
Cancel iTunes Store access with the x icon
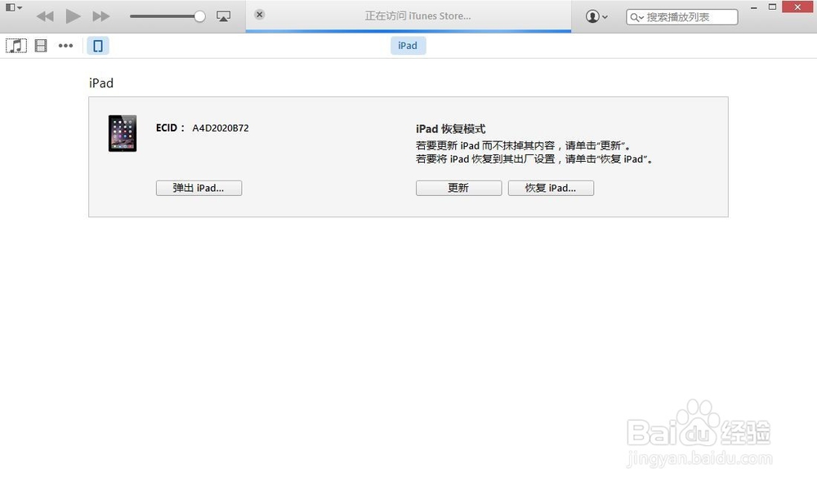[x=260, y=15]
